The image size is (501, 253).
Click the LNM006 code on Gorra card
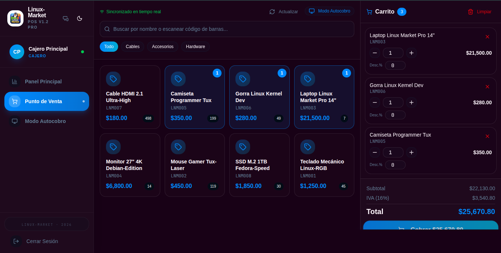(x=243, y=108)
